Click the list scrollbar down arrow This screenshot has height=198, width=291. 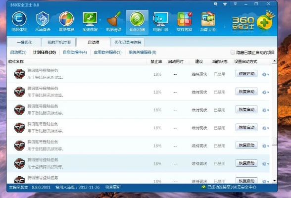point(274,180)
